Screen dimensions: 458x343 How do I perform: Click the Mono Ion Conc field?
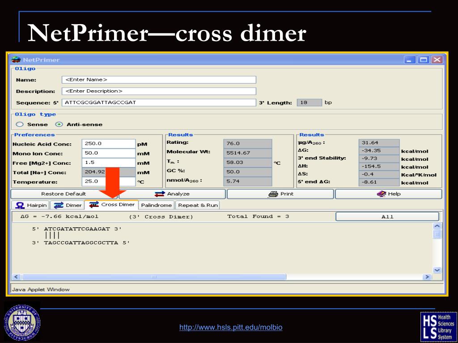click(x=109, y=153)
